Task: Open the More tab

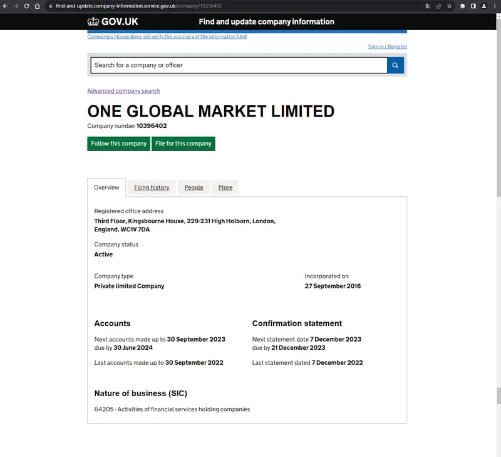Action: (225, 187)
